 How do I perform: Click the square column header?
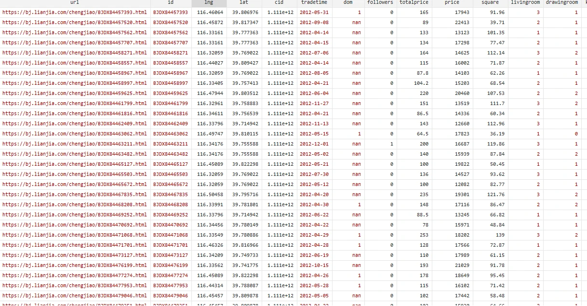(x=490, y=2)
